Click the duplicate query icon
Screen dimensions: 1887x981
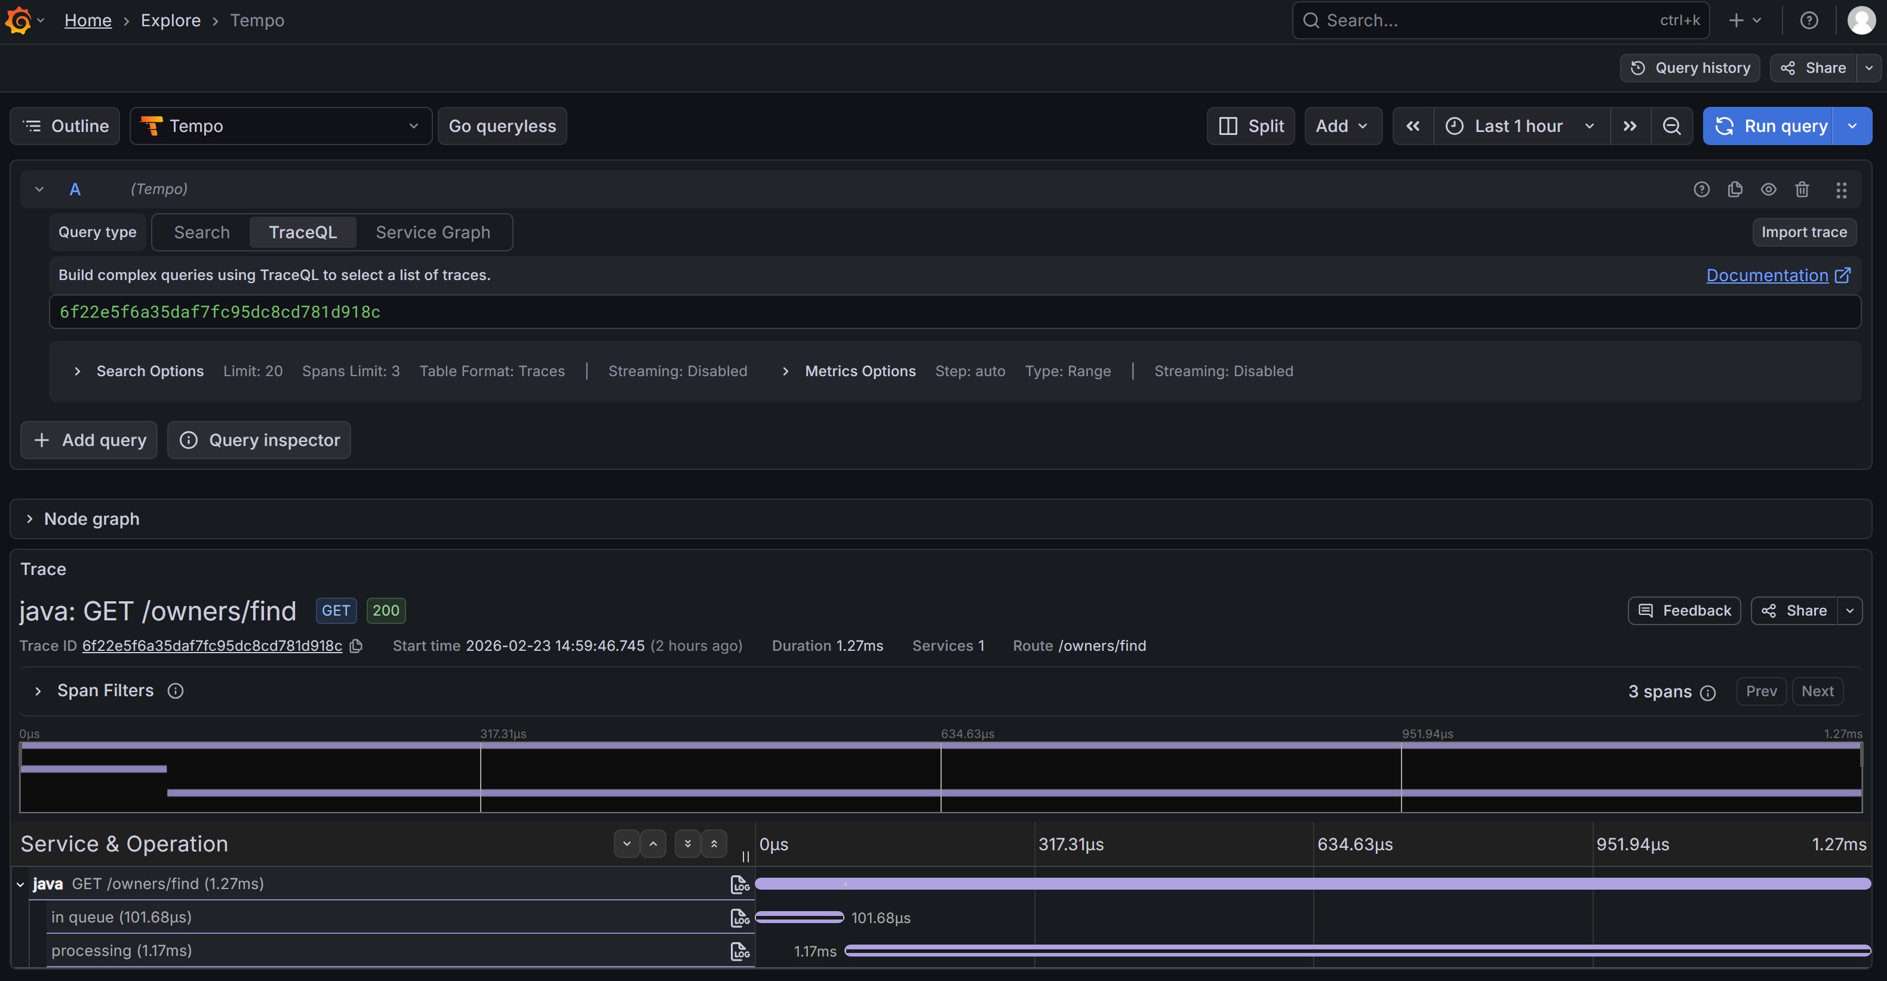1735,190
